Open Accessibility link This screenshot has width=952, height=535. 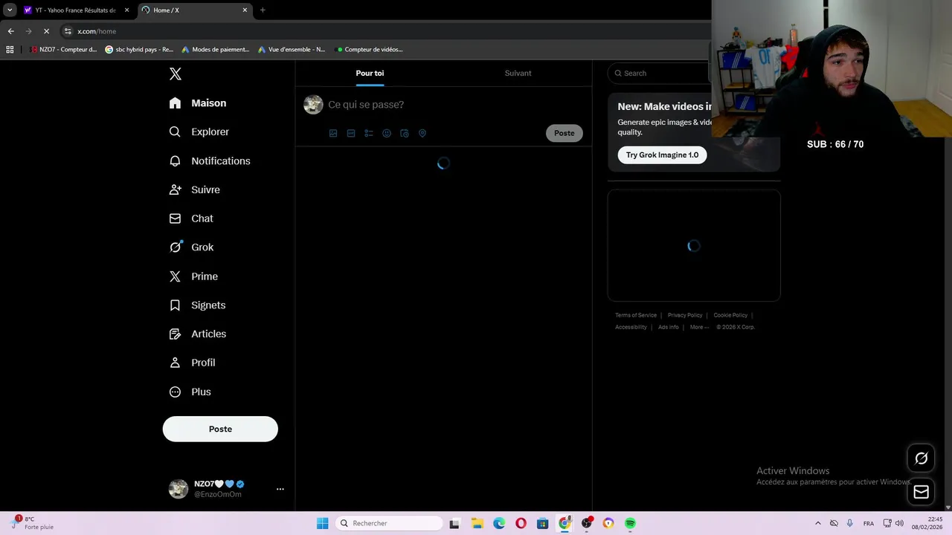[x=631, y=327]
